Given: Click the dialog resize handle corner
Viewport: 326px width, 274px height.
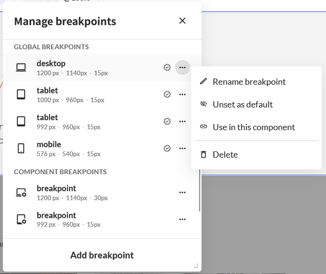Looking at the screenshot, I should tap(196, 266).
